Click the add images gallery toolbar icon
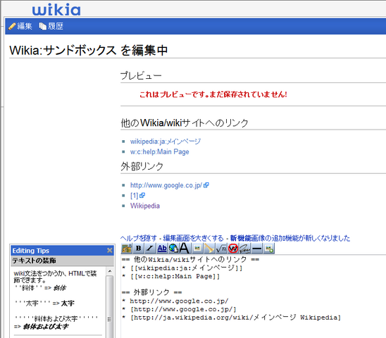The image size is (386, 338). click(127, 249)
